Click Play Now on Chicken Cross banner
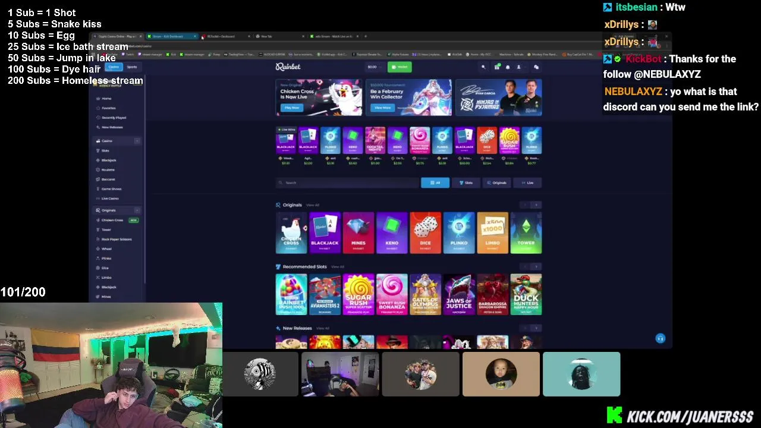Image resolution: width=761 pixels, height=428 pixels. pyautogui.click(x=291, y=108)
